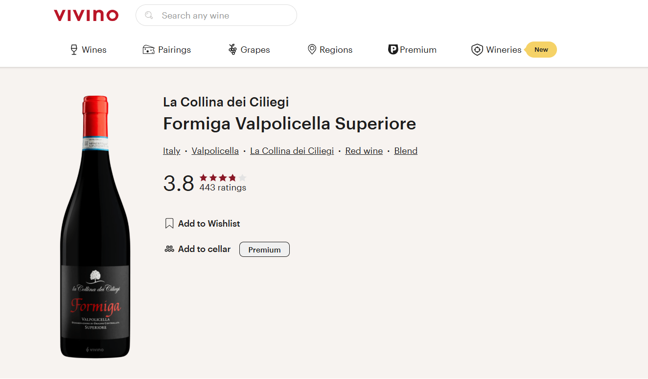Click the Vivino logo
The width and height of the screenshot is (648, 379).
pyautogui.click(x=86, y=16)
